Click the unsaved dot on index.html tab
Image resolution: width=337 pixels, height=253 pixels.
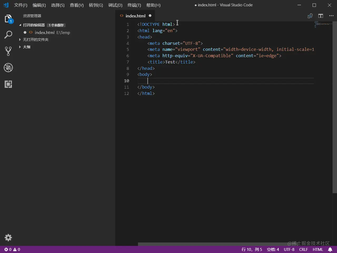click(x=150, y=16)
